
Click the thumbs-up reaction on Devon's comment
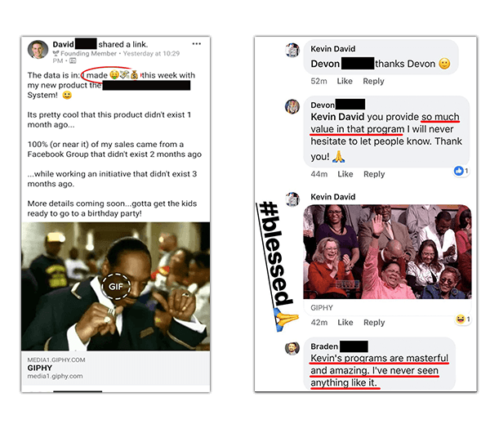[458, 171]
